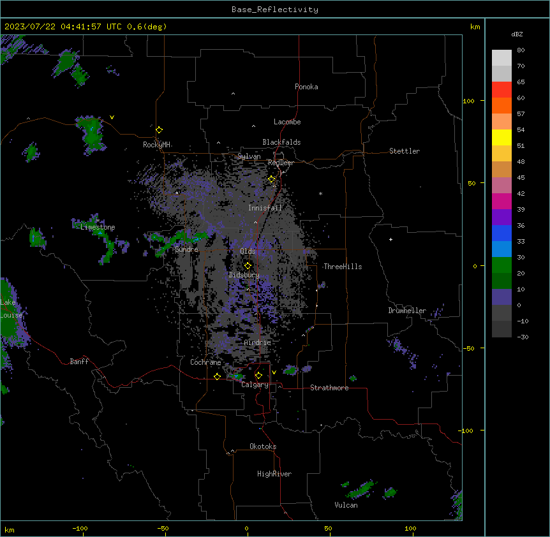This screenshot has width=550, height=537.
Task: Click the Ponoka city label
Action: [306, 87]
